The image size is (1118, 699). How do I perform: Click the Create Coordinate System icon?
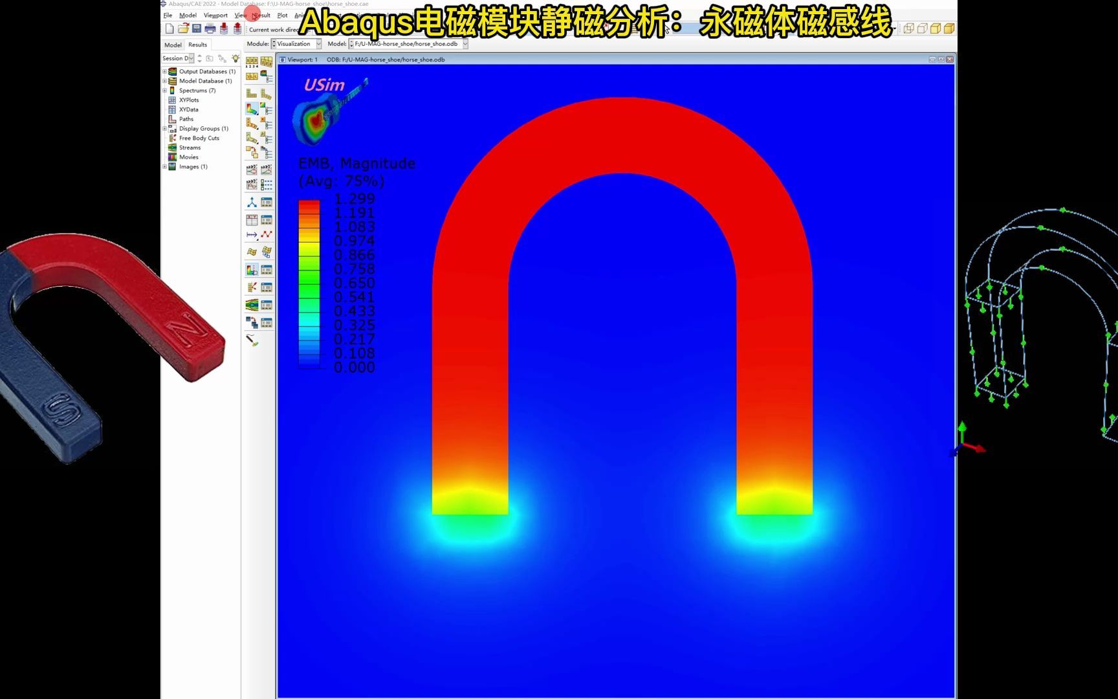coord(252,203)
